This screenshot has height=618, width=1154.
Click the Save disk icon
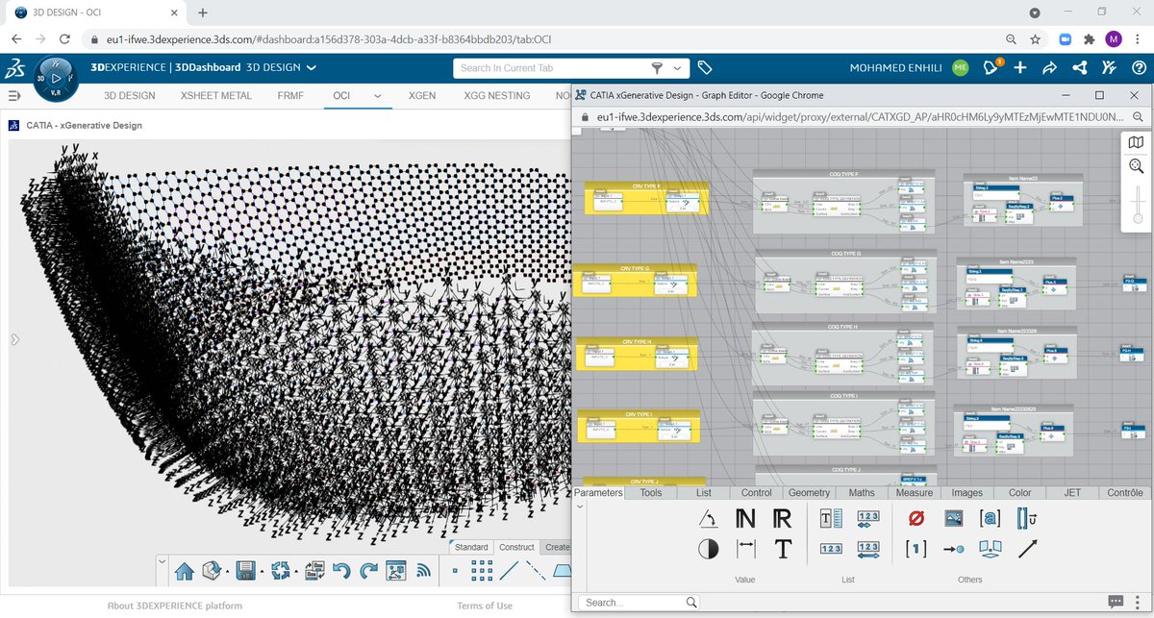[x=245, y=571]
